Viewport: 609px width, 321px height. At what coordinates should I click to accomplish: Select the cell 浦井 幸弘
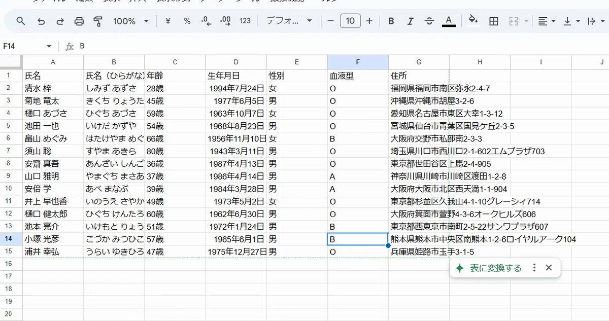53,252
